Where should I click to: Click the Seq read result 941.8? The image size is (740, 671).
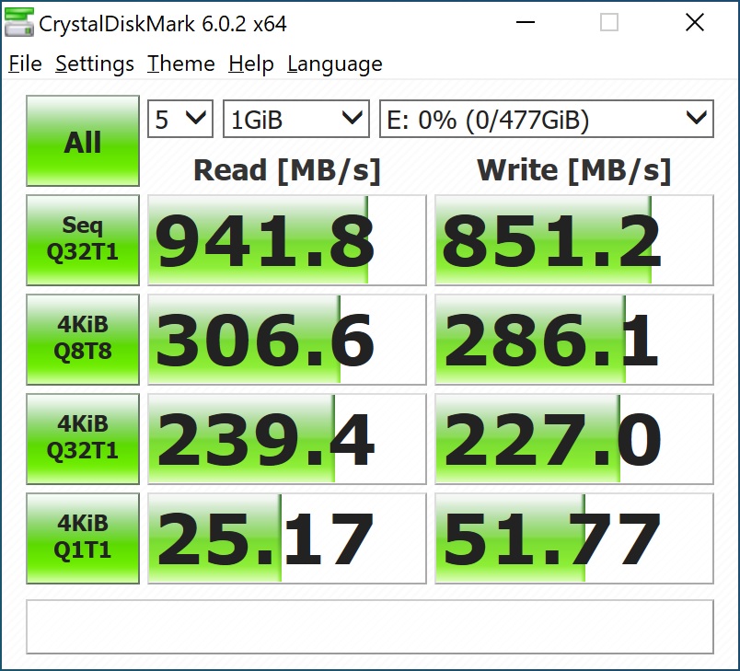[287, 239]
